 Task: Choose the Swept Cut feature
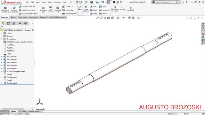[68, 7]
